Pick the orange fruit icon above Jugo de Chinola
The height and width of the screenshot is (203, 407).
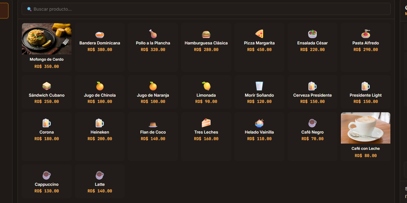tap(100, 86)
